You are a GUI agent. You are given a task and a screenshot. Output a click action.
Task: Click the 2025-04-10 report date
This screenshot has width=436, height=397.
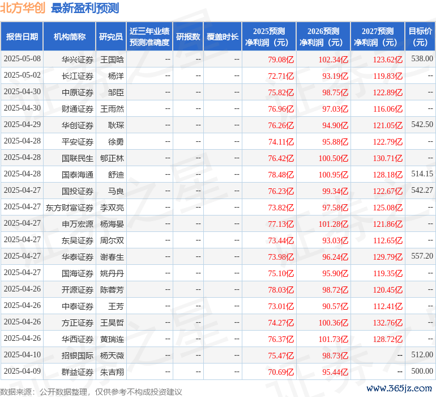(x=22, y=354)
